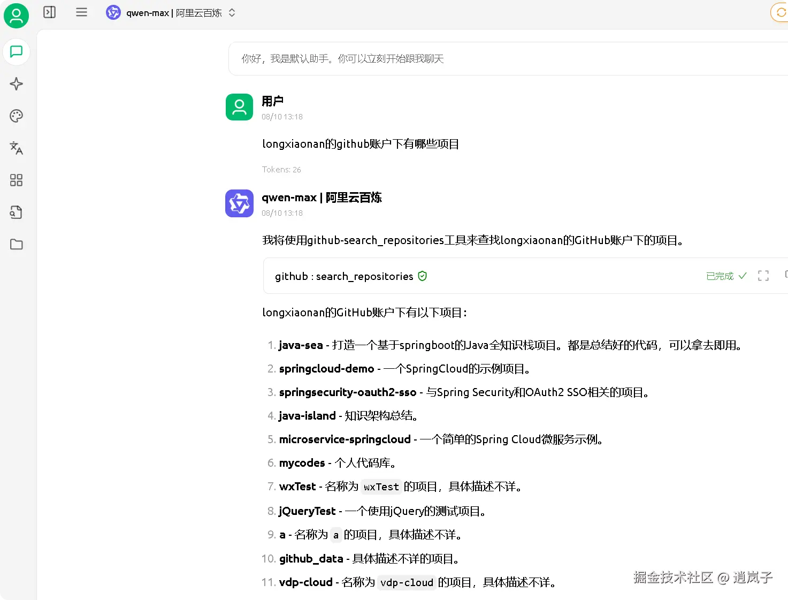
Task: Click the qwen-max | 阿里云百炼 model name in header
Action: [174, 13]
